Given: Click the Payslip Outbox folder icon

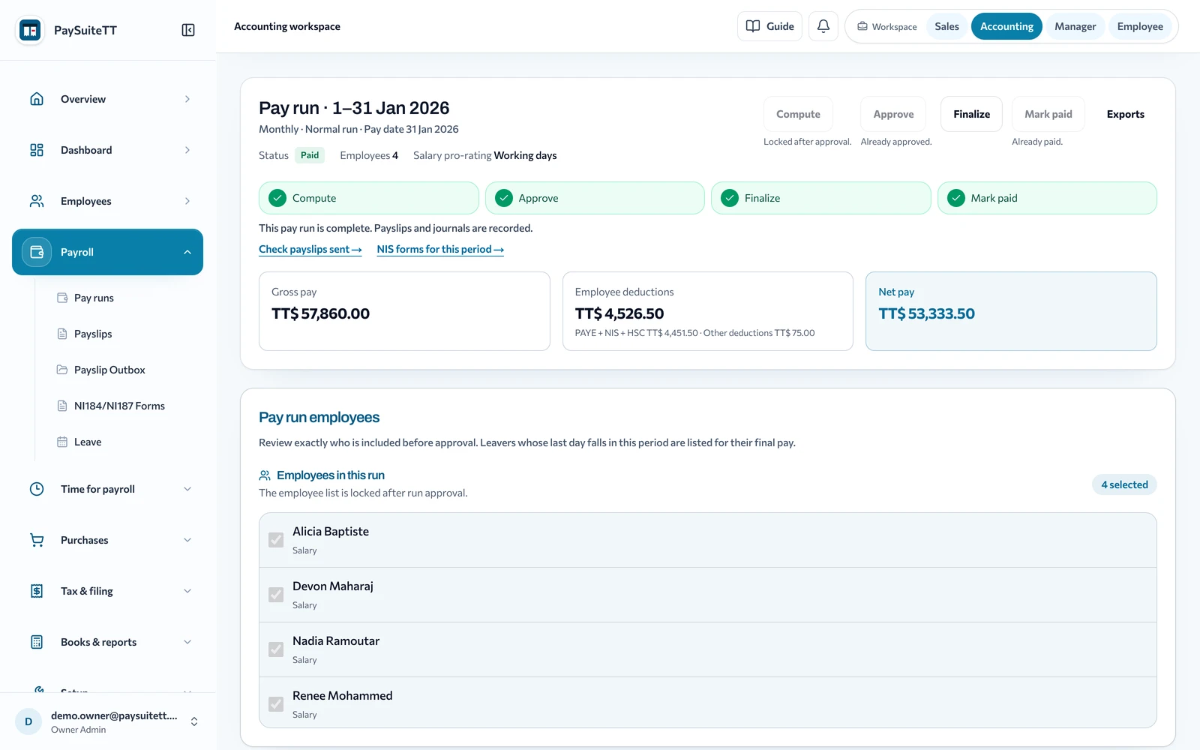Looking at the screenshot, I should pos(62,370).
